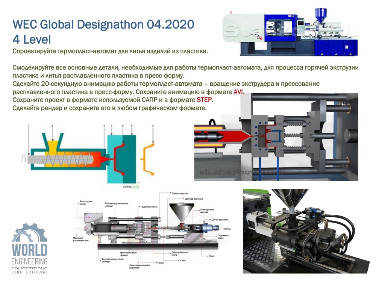Click the red word 'AVI'
376x282 pixels.
[239, 92]
